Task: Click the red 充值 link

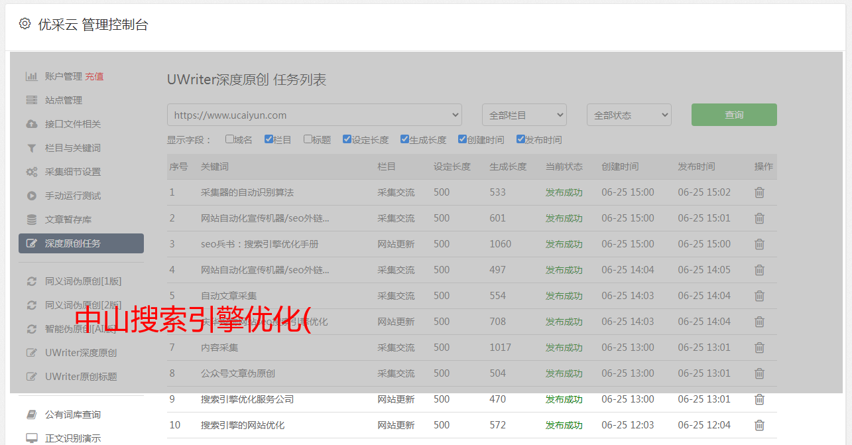Action: (94, 76)
